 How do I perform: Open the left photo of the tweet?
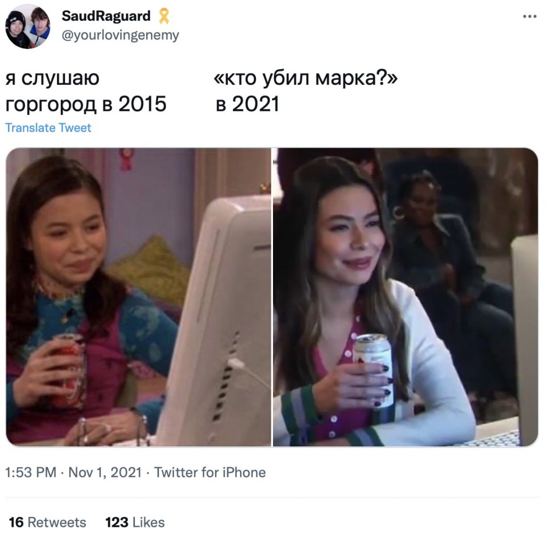click(139, 297)
